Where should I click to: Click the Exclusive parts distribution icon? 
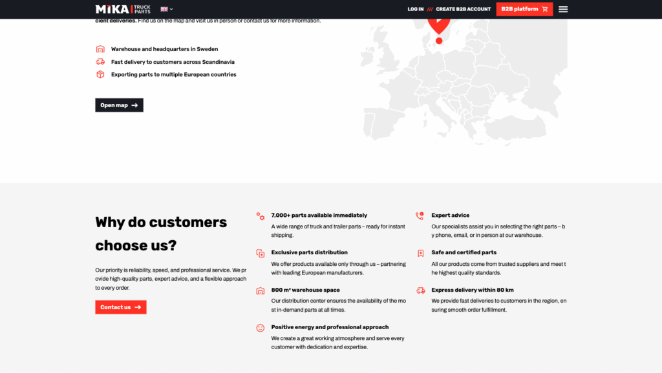click(x=261, y=253)
